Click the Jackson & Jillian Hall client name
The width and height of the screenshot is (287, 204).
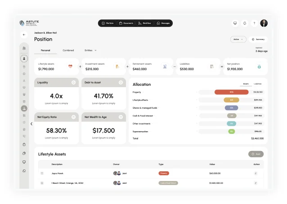coord(45,33)
